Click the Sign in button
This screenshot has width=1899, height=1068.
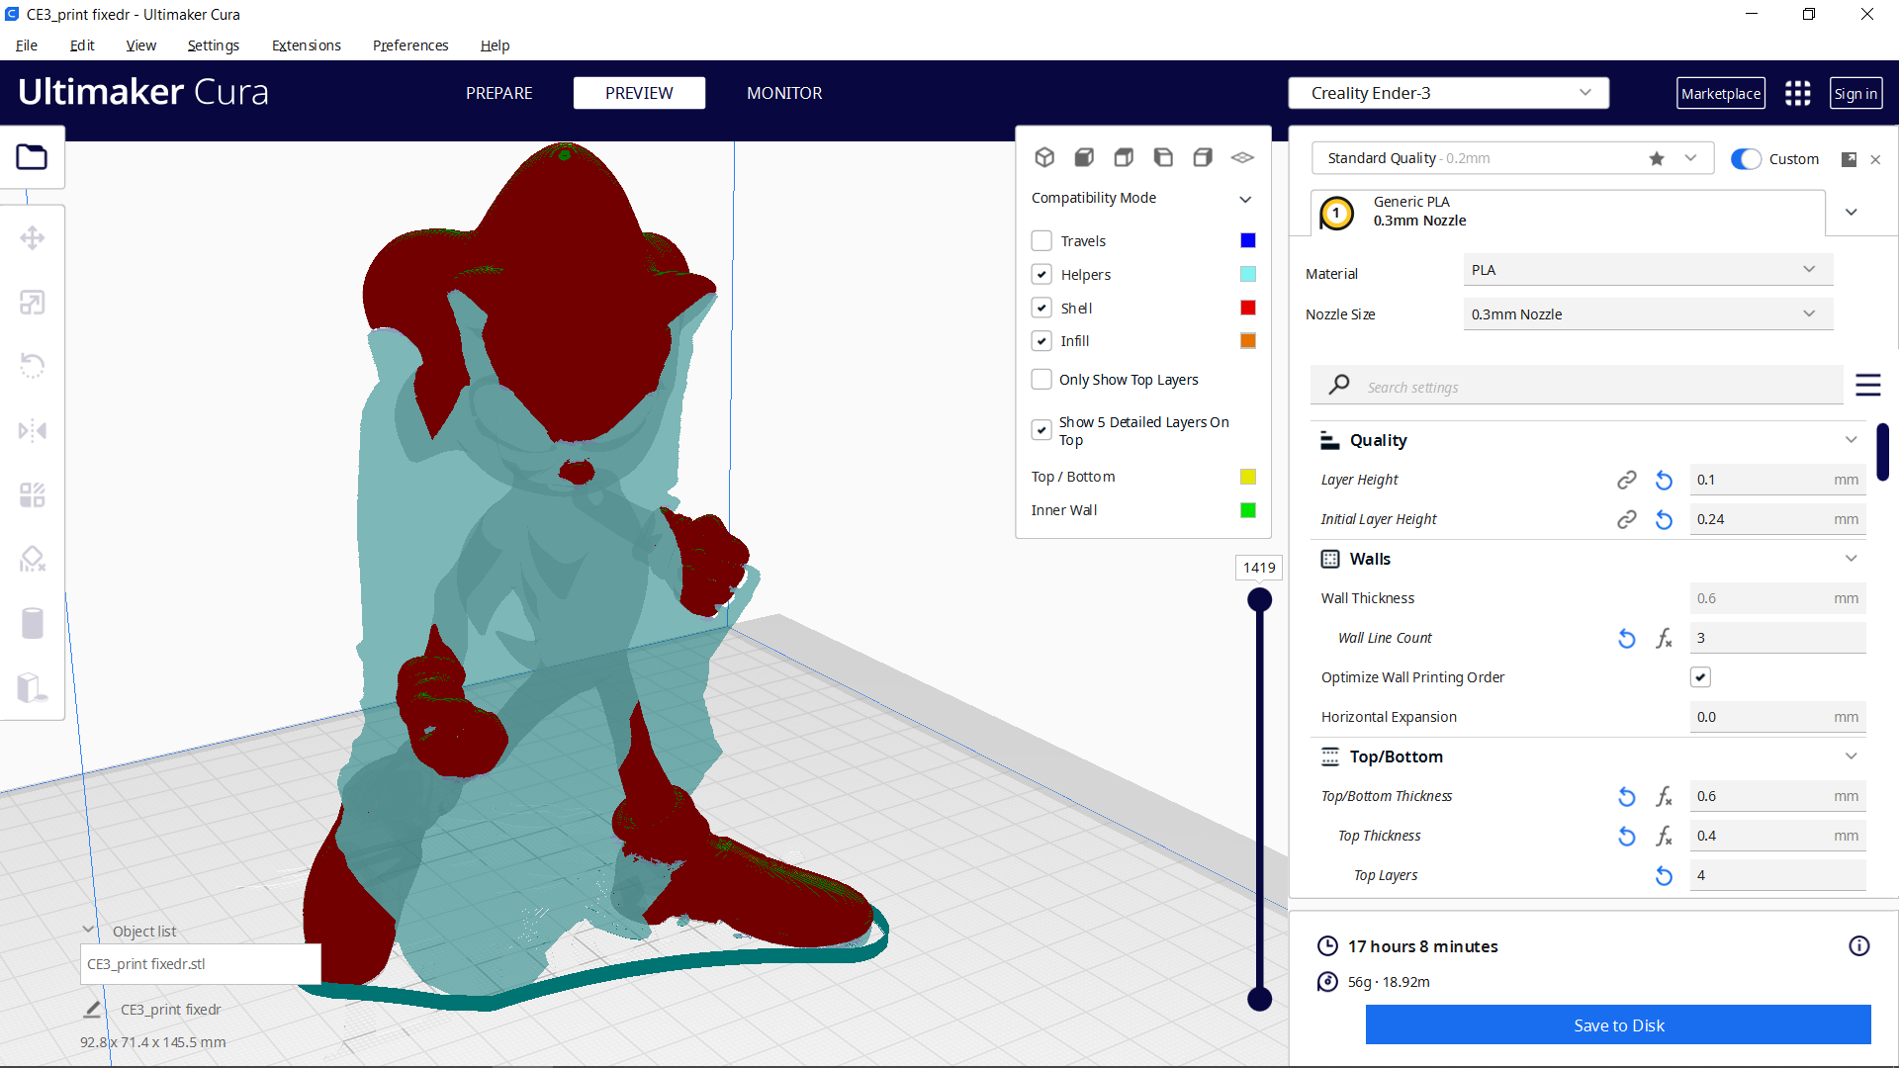[x=1855, y=93]
